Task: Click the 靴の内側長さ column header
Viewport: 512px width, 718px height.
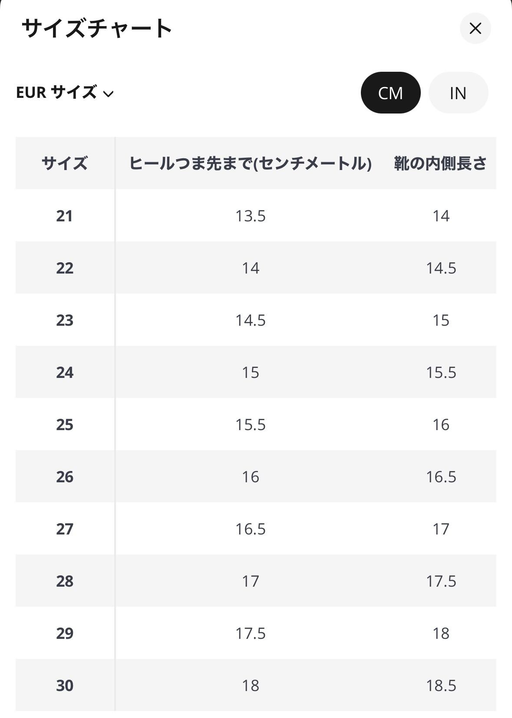Action: (x=440, y=164)
